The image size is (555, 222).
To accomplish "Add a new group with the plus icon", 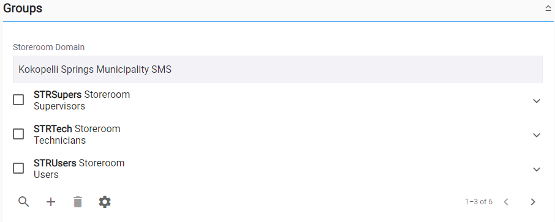I will 51,202.
